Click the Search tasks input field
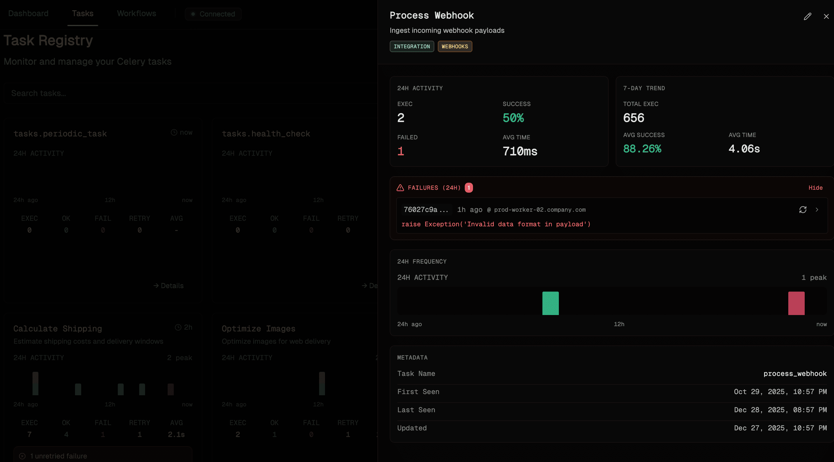 click(130, 93)
